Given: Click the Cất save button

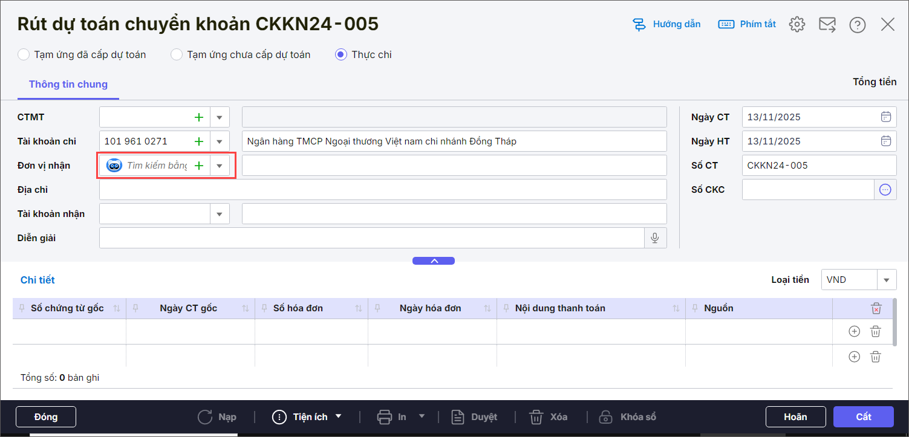Looking at the screenshot, I should [x=863, y=417].
